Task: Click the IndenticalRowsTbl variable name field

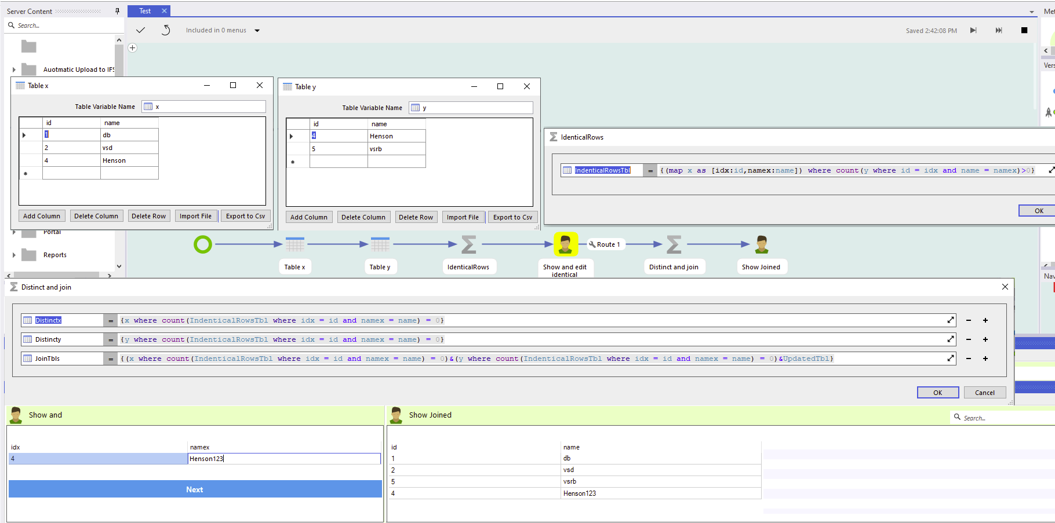Action: click(x=602, y=170)
